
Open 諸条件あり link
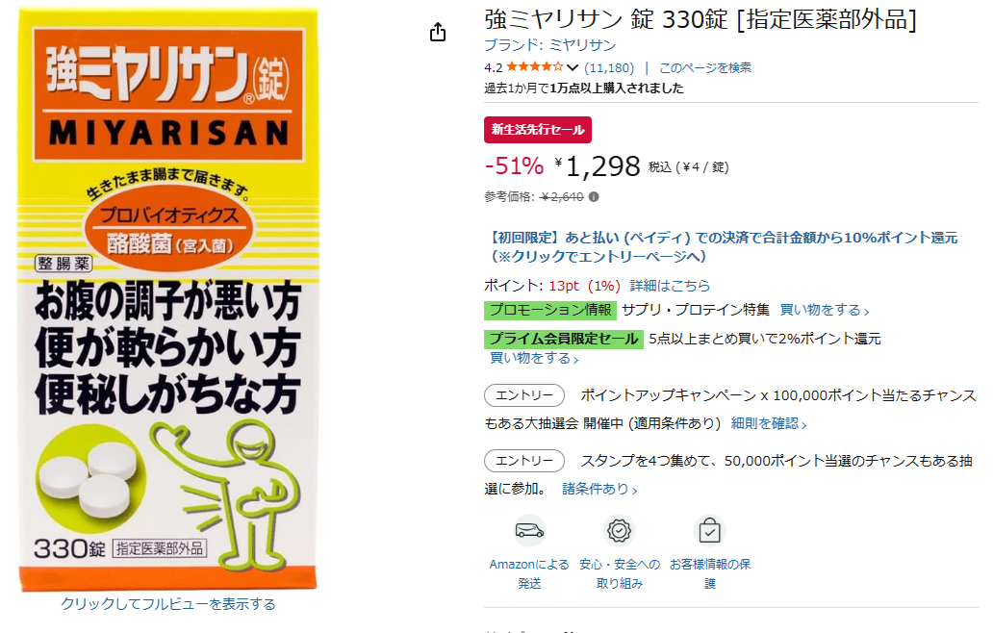(x=599, y=489)
